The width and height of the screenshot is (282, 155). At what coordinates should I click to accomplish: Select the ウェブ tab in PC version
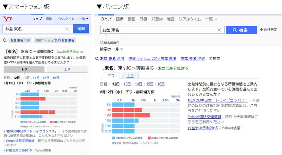[106, 19]
